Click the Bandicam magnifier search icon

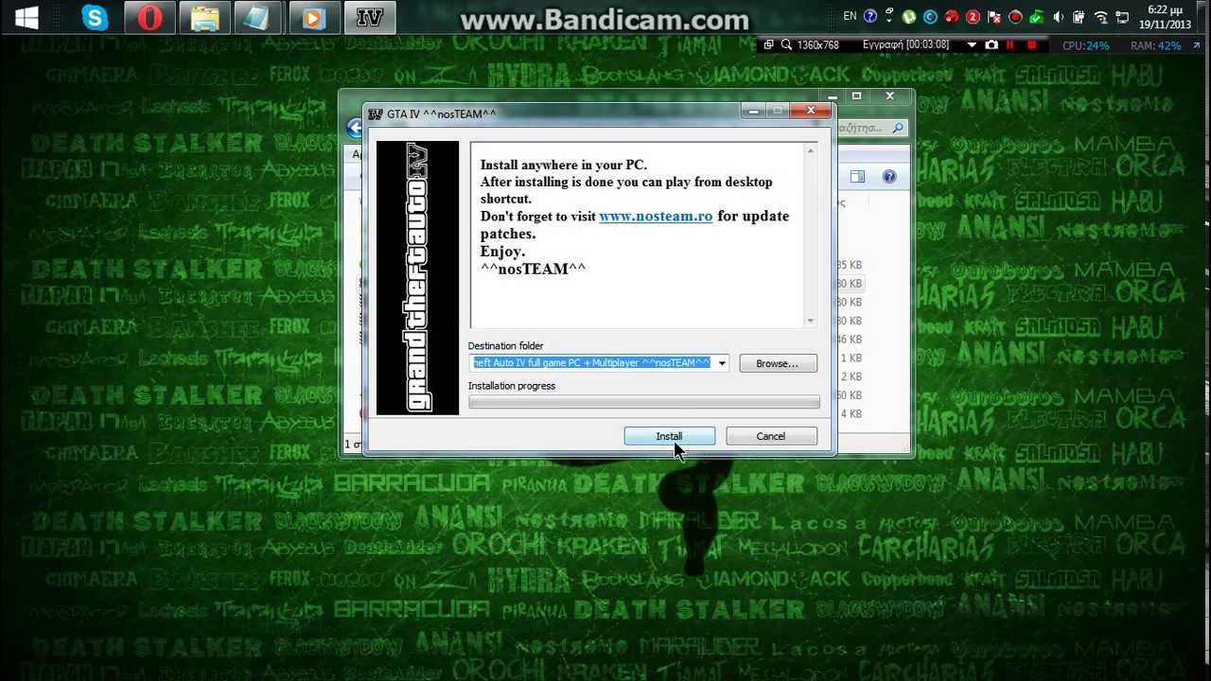tap(786, 45)
